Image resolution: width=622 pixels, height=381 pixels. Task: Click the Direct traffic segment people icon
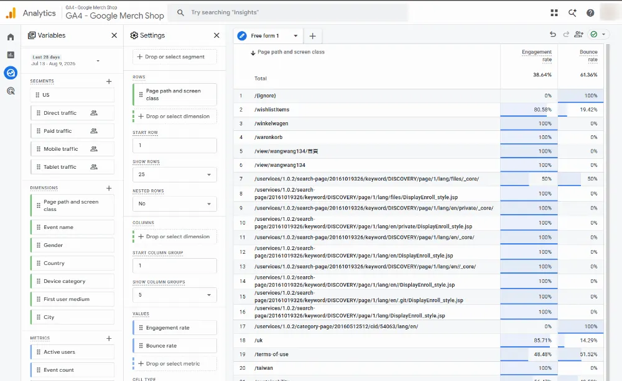tap(94, 113)
